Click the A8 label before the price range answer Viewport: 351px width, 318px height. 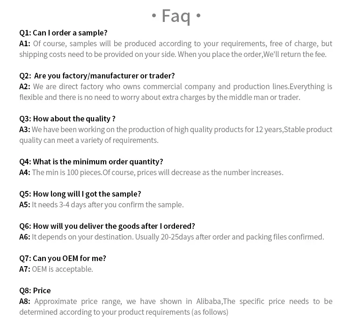coord(25,301)
